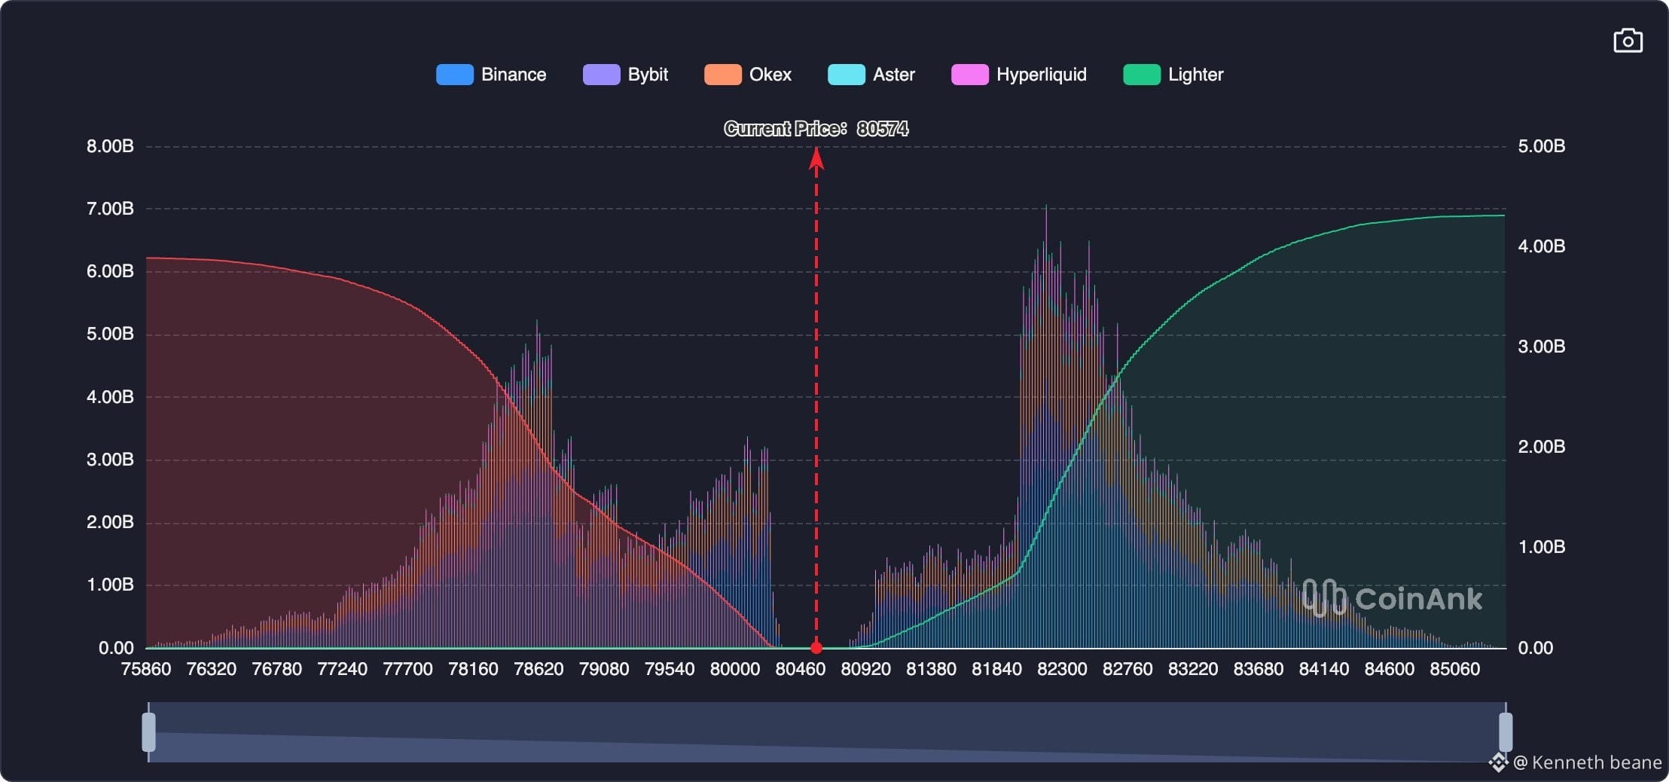The height and width of the screenshot is (782, 1669).
Task: Click the 79540 price tick label
Action: coord(670,669)
